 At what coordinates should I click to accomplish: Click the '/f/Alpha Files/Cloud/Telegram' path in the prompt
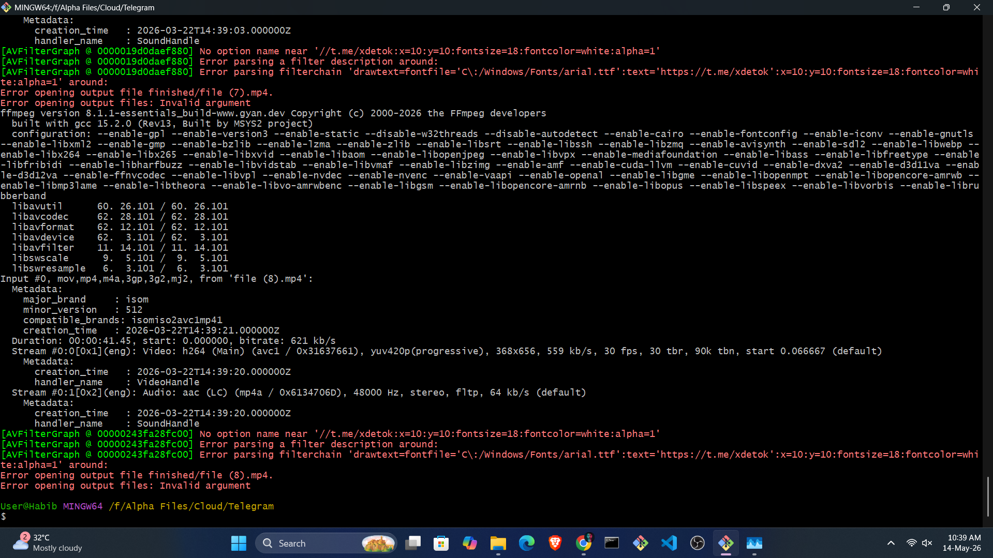click(x=191, y=506)
